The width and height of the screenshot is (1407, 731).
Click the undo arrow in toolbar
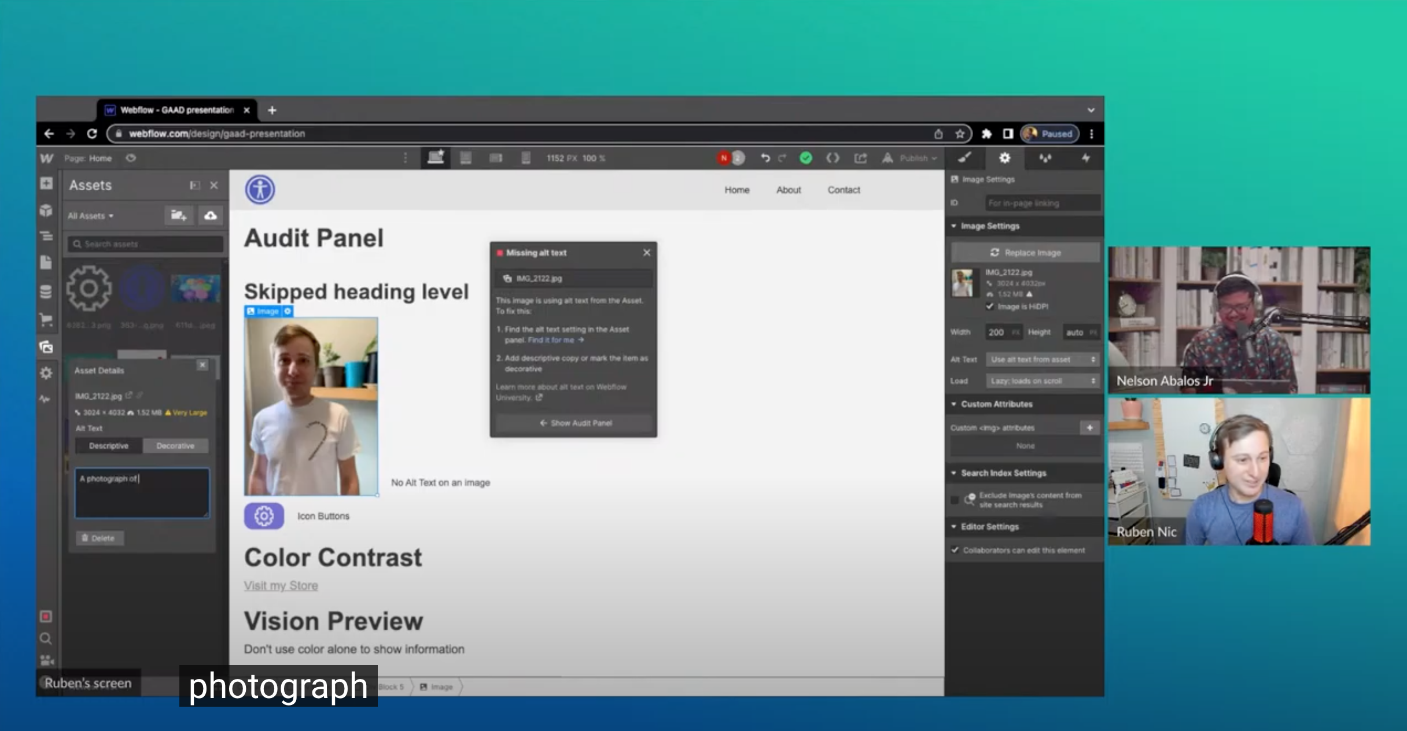(x=765, y=158)
